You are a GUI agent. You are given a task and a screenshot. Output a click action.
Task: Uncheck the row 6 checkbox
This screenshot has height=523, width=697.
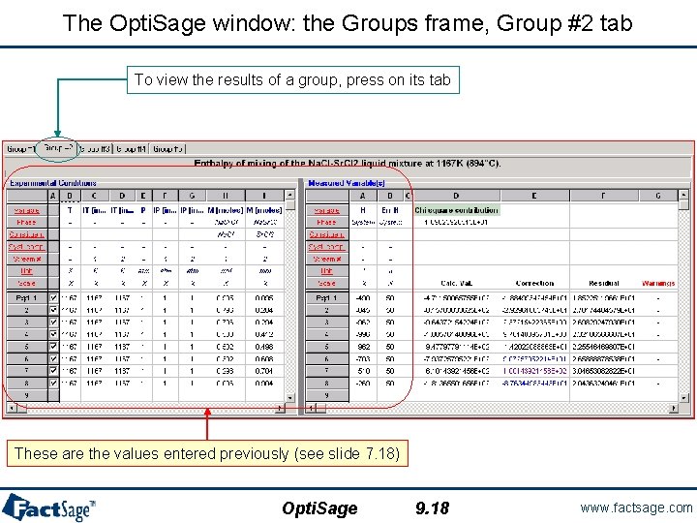[x=53, y=359]
